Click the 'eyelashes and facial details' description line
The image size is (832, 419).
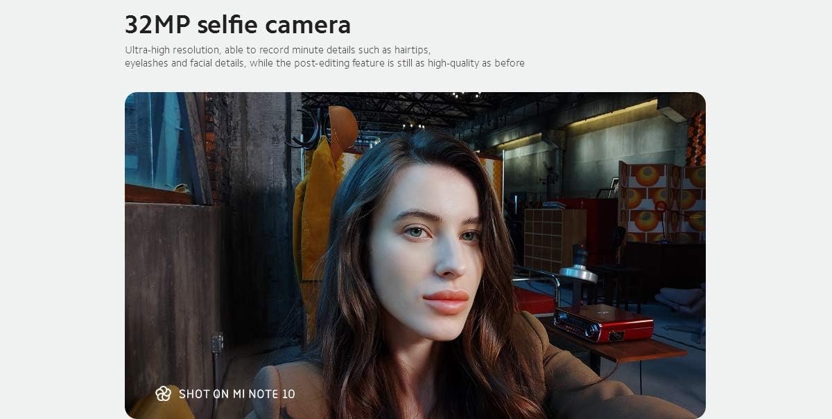tap(324, 63)
